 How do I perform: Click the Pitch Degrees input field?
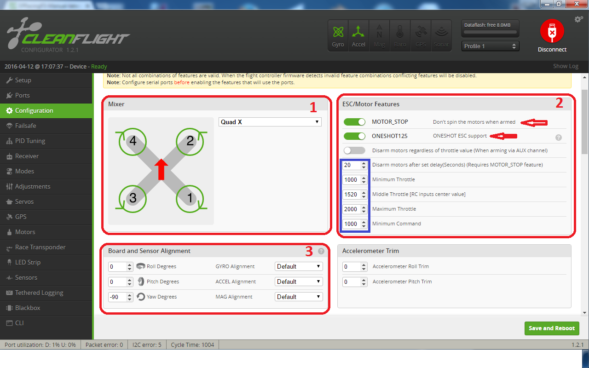pyautogui.click(x=121, y=282)
